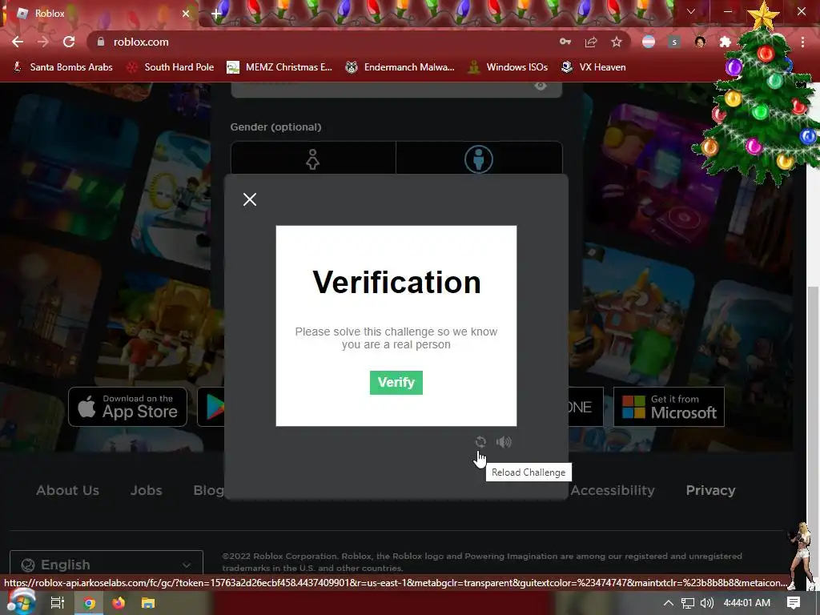Viewport: 820px width, 615px height.
Task: Open Endermanch Malware bookmark
Action: pyautogui.click(x=400, y=67)
